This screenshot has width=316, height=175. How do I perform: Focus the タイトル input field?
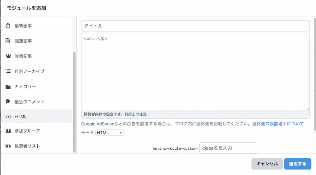click(195, 26)
